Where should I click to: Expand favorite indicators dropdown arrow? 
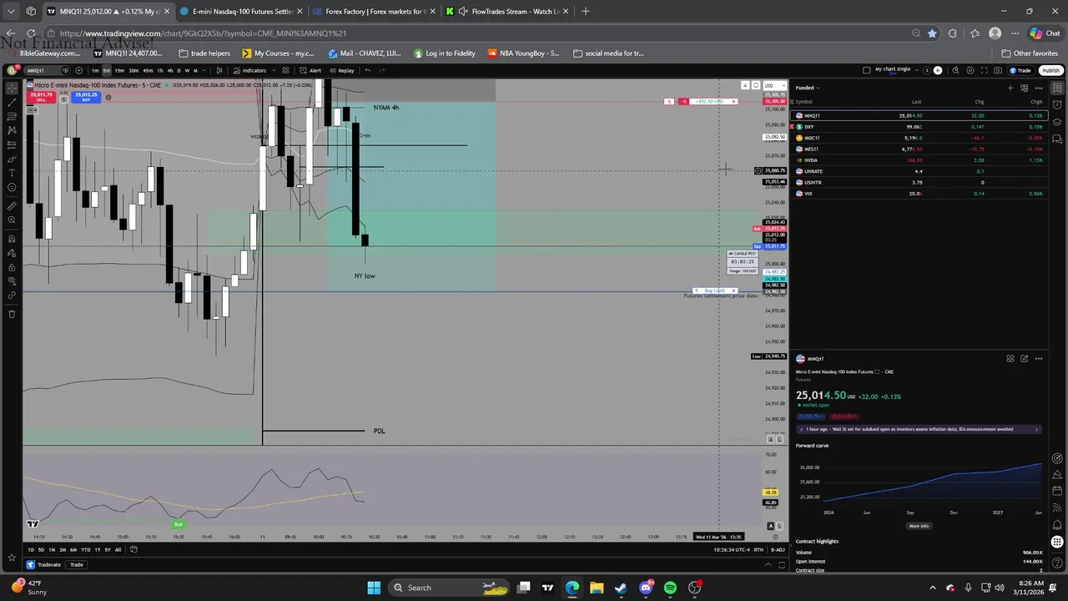coord(274,70)
